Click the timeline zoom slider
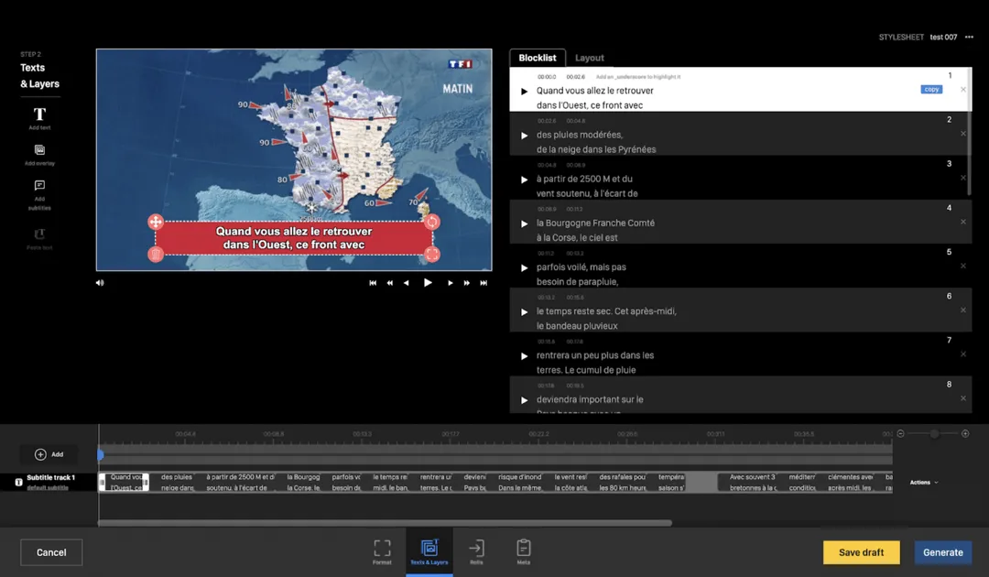Screen dimensions: 989x577 point(933,433)
